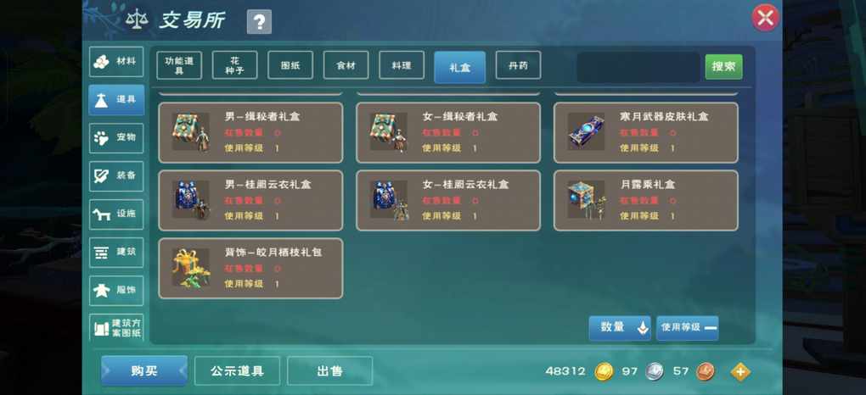Toggle the 数量 sort order
This screenshot has height=395, width=866.
(620, 328)
